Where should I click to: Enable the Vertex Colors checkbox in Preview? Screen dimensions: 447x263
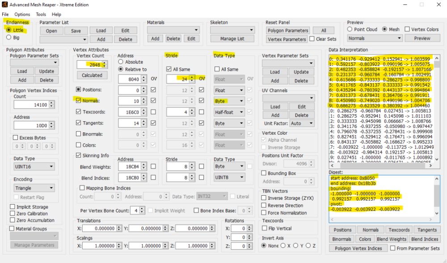(x=407, y=29)
